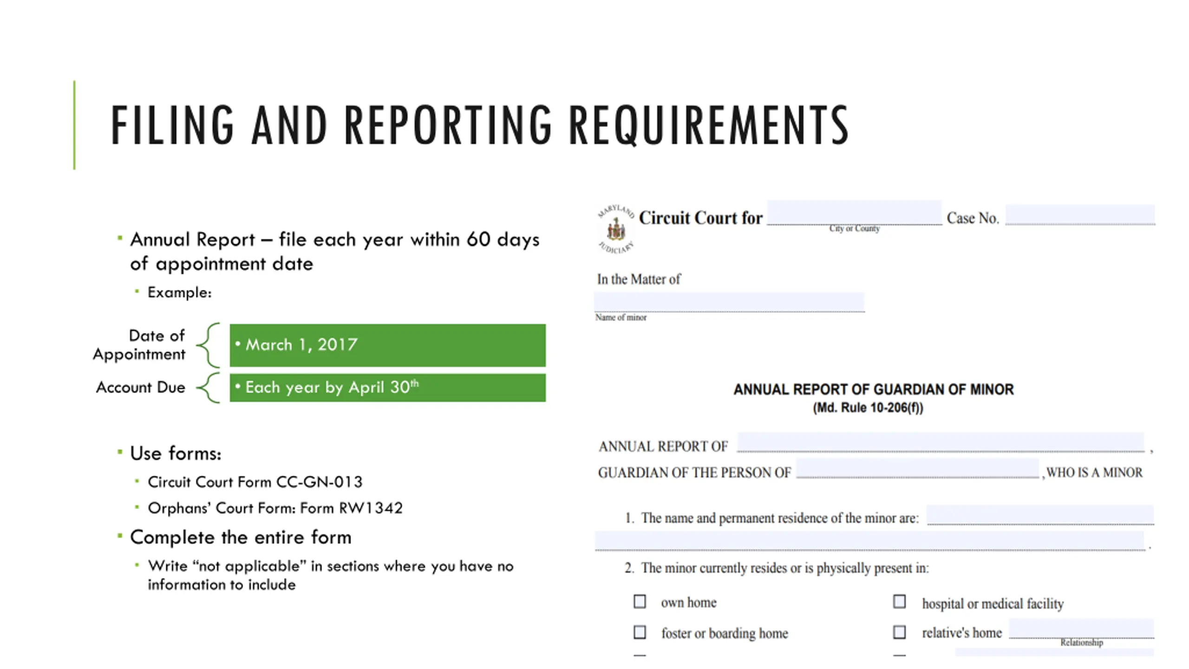The width and height of the screenshot is (1189, 669).
Task: Click the Maryland Judiciary seal icon
Action: [x=616, y=229]
